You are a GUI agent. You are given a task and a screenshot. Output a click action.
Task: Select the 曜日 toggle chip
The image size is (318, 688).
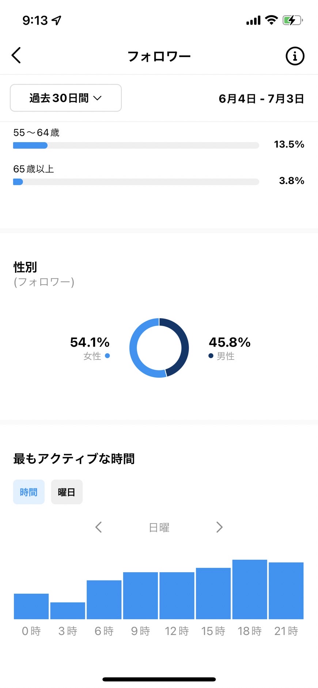coord(67,492)
